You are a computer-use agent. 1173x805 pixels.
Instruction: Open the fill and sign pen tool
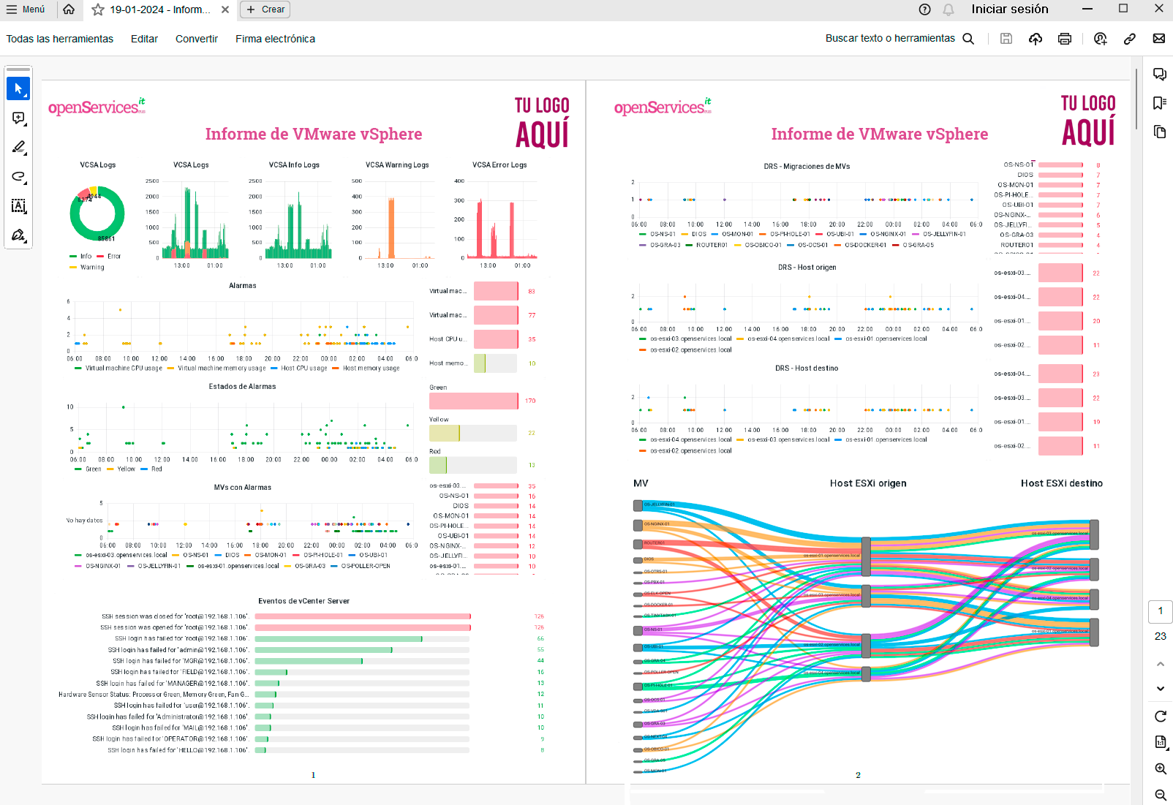pos(18,235)
